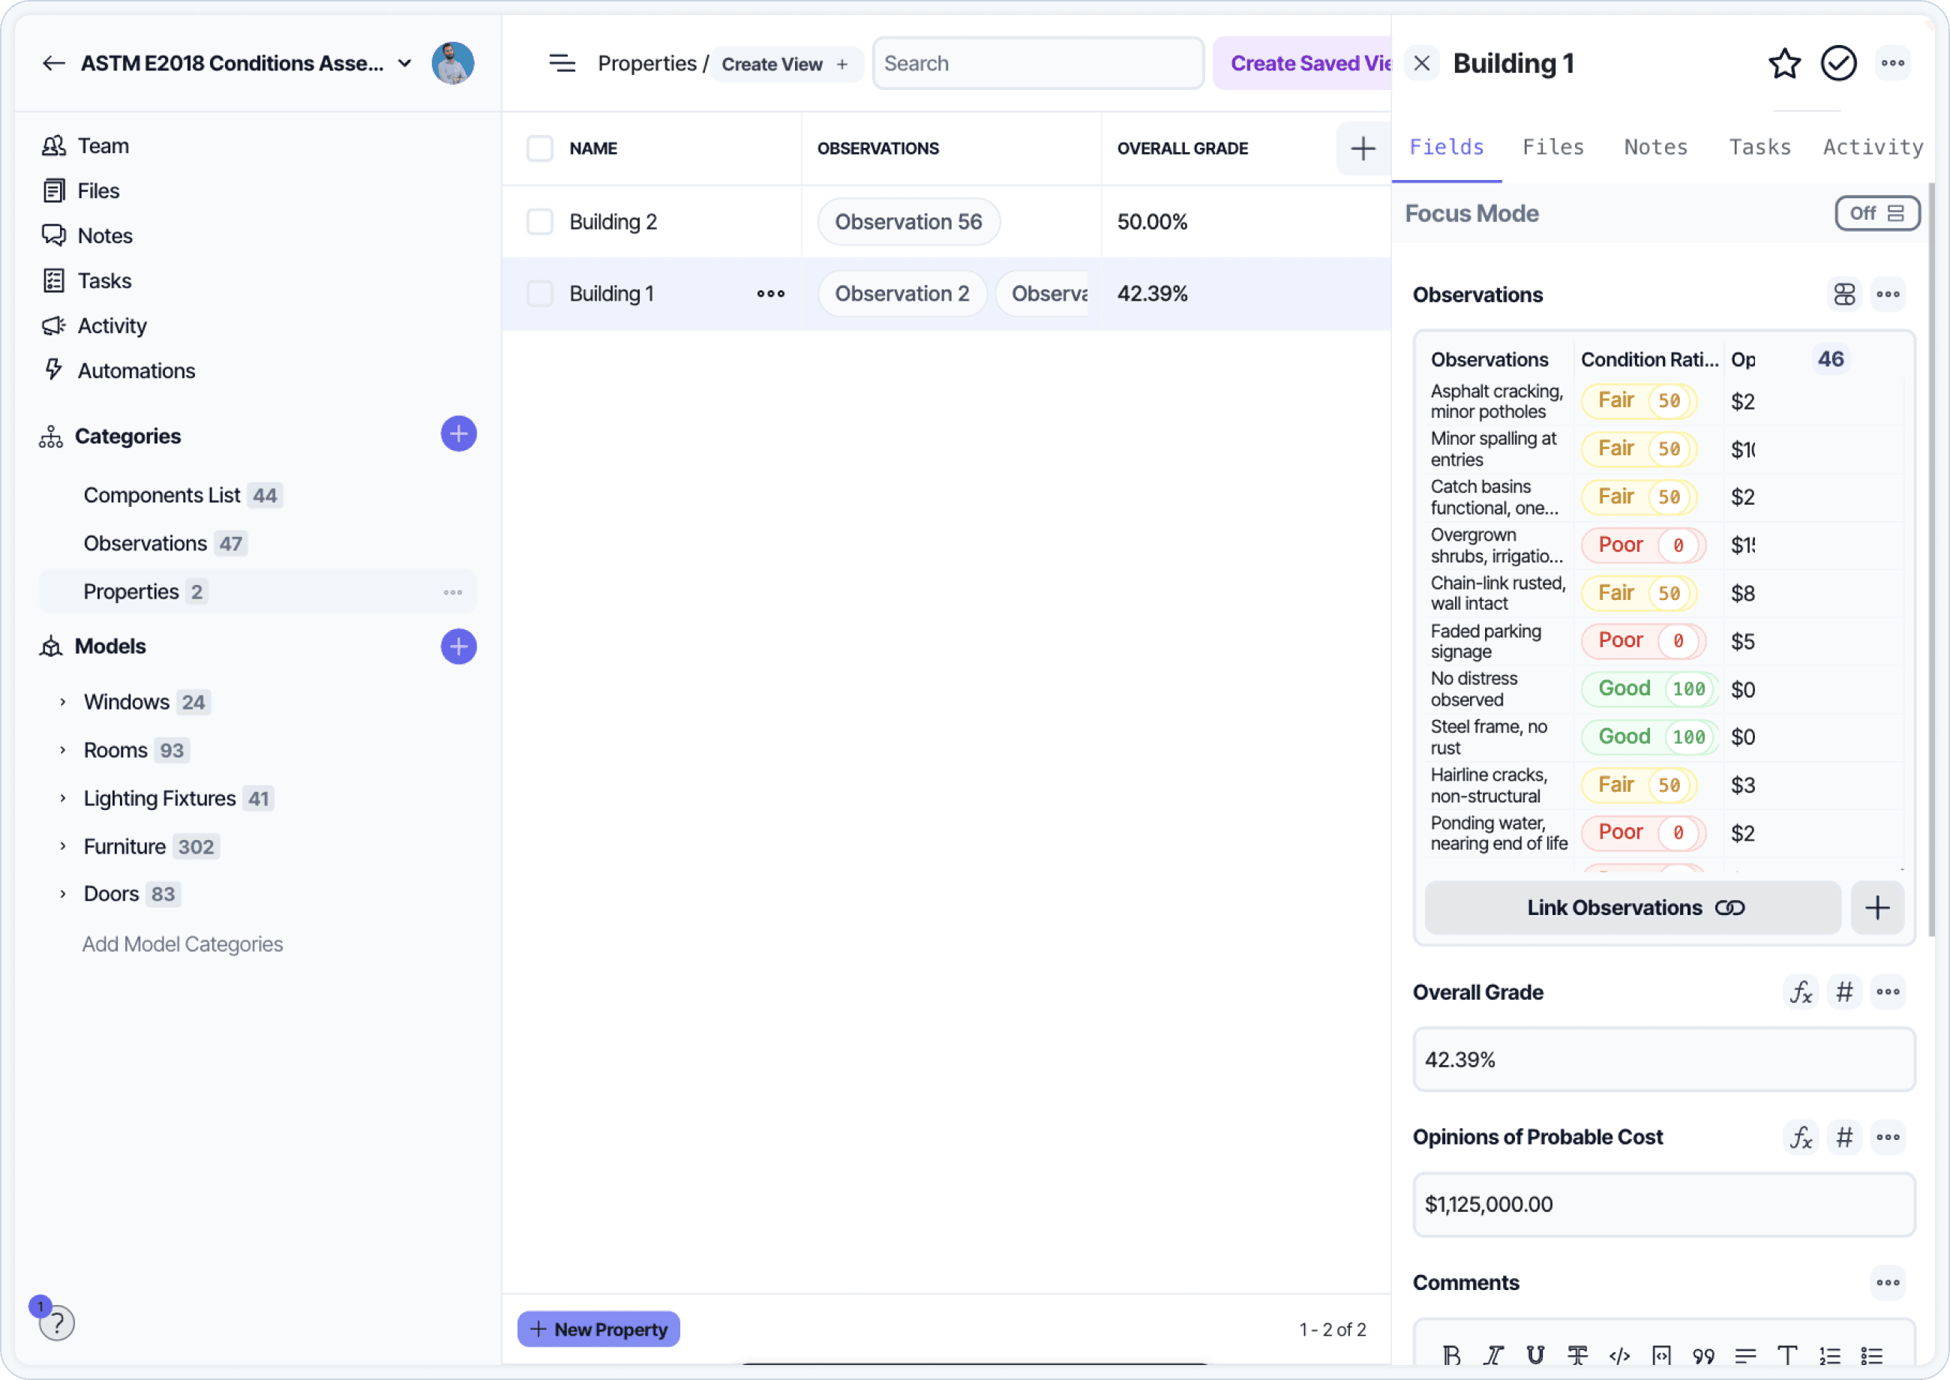Click the checkmark circle icon in header
The height and width of the screenshot is (1380, 1950).
click(1837, 64)
